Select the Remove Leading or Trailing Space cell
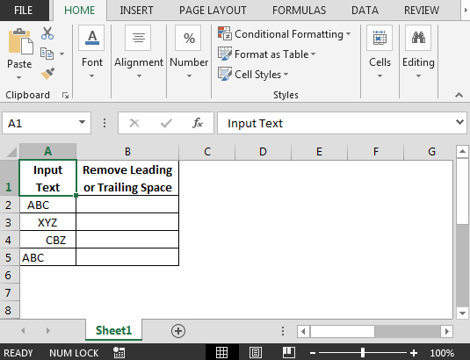Screen dimensions: 470x360 pyautogui.click(x=127, y=178)
